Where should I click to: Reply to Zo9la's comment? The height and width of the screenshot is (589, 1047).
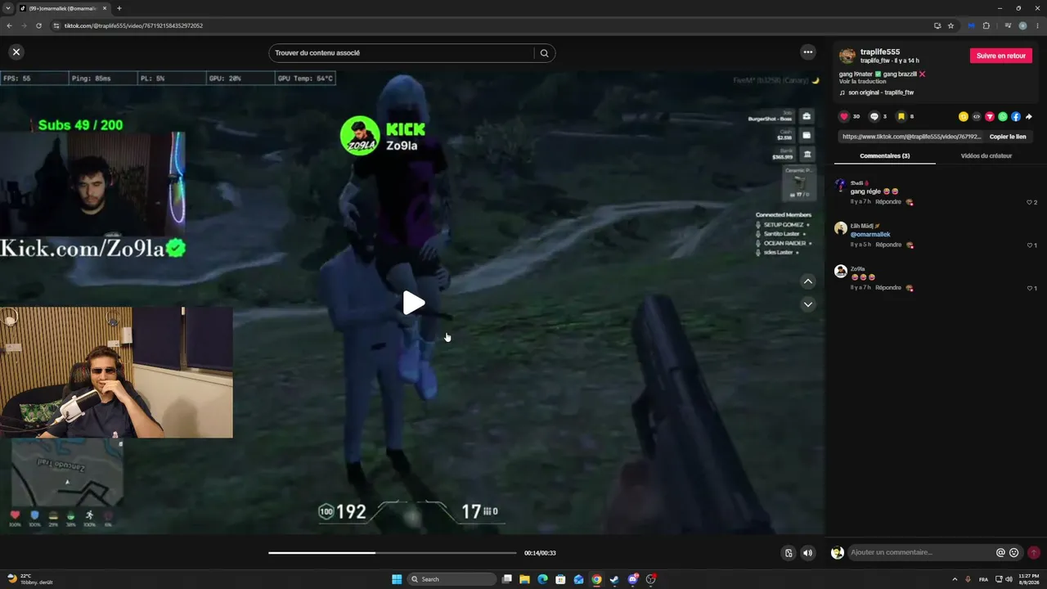[x=888, y=288]
